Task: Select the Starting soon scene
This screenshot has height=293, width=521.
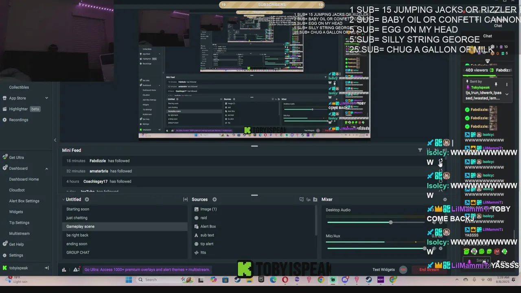Action: [125, 209]
